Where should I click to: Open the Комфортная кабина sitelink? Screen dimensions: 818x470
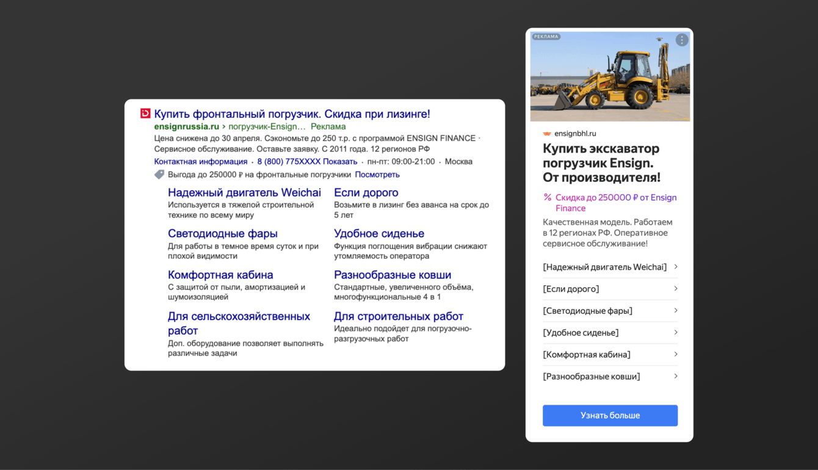220,275
